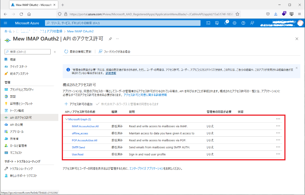
Task: Open 概要 in sidebar
Action: (13, 59)
